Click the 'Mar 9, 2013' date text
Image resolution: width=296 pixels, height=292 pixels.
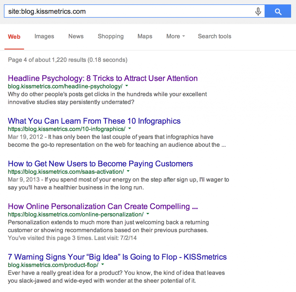tap(24, 180)
